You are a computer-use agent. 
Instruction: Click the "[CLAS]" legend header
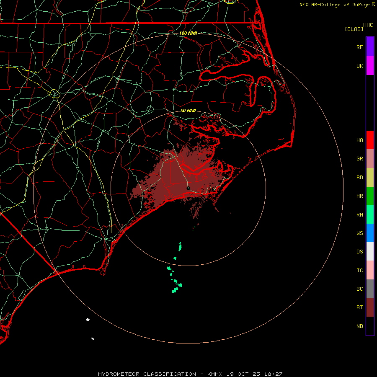pyautogui.click(x=354, y=29)
